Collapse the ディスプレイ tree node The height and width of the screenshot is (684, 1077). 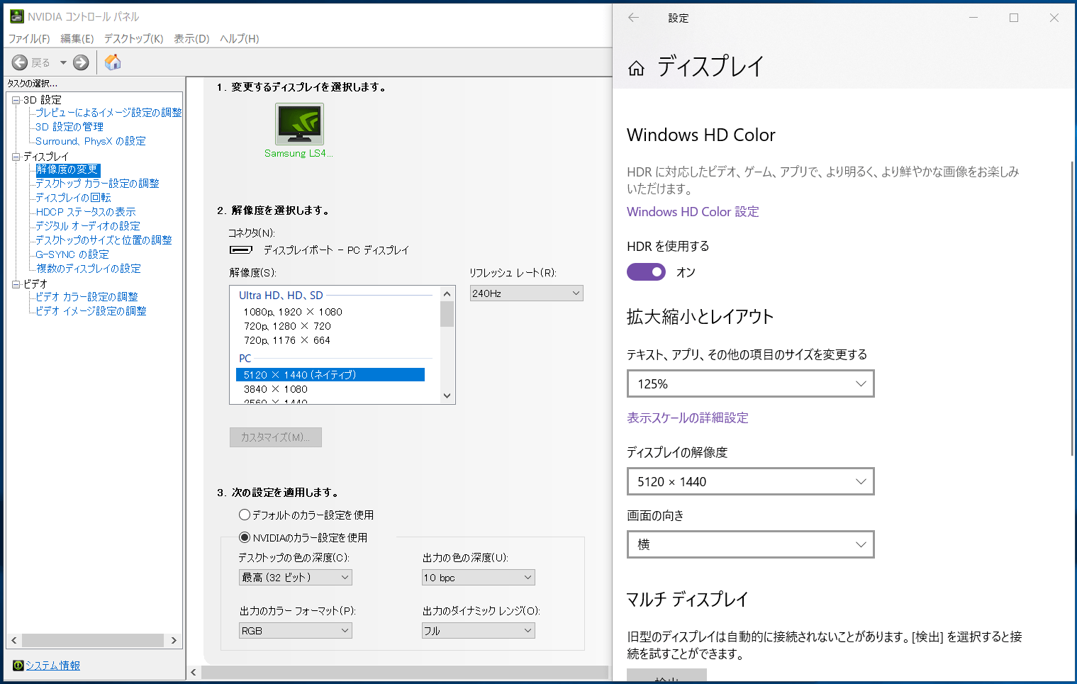click(16, 157)
